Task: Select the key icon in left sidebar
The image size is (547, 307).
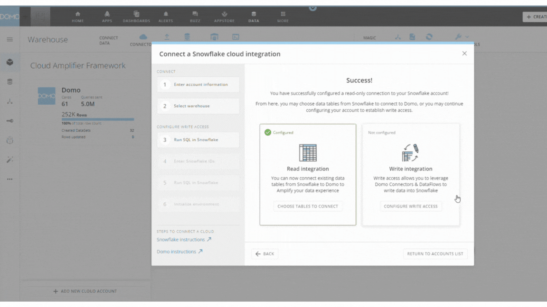Action: click(x=9, y=121)
